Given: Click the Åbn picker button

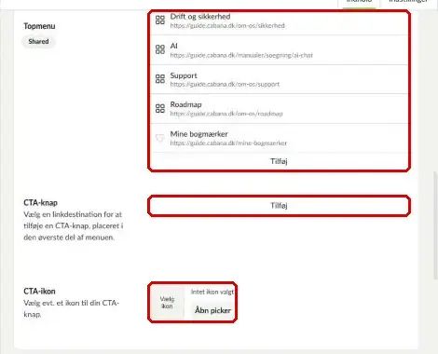Looking at the screenshot, I should (x=212, y=310).
